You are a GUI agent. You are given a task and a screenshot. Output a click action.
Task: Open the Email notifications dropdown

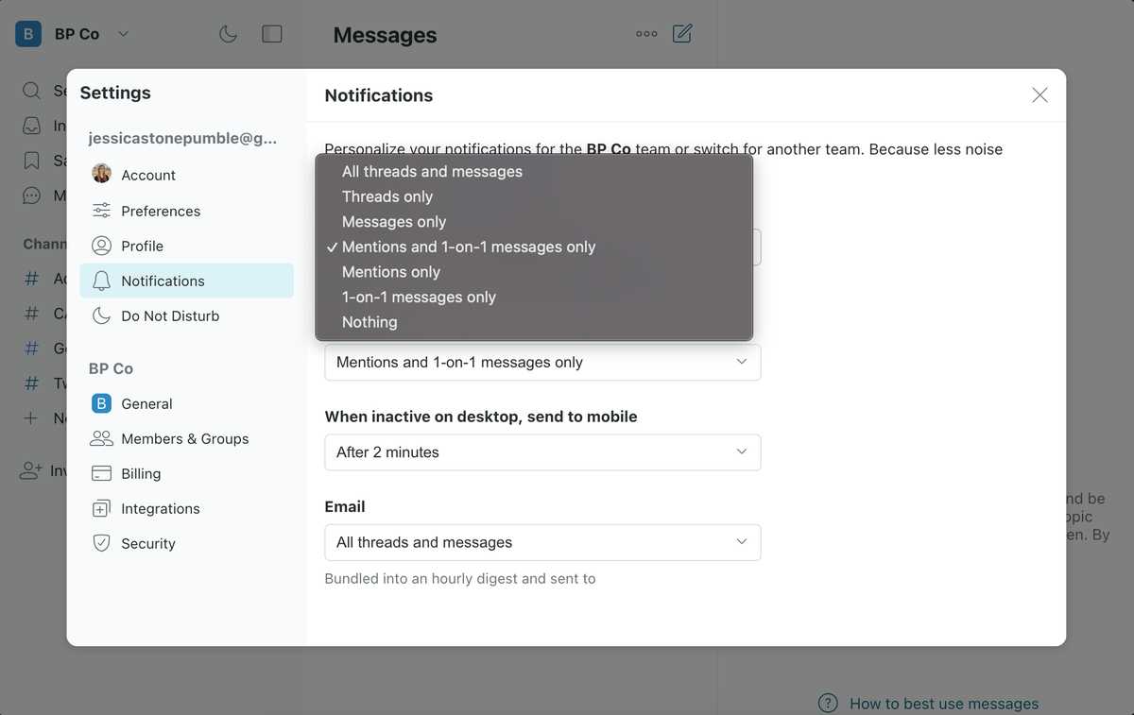542,542
